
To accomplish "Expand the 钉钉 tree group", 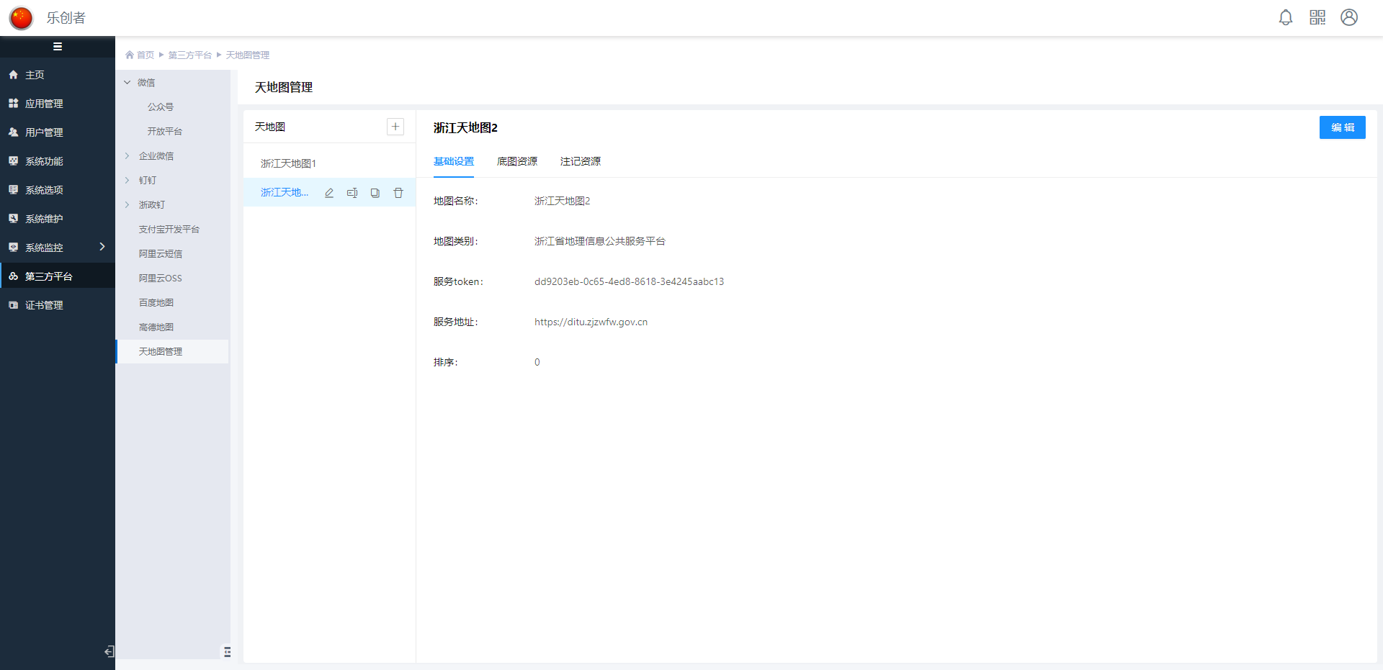I will click(x=127, y=181).
